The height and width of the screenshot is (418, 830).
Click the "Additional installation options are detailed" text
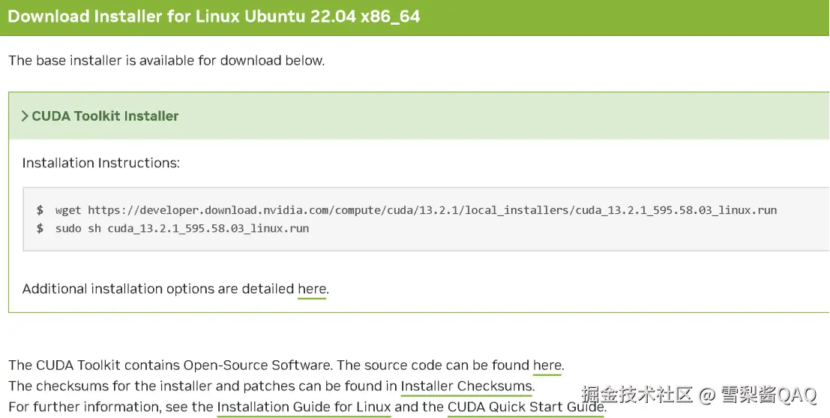click(158, 289)
